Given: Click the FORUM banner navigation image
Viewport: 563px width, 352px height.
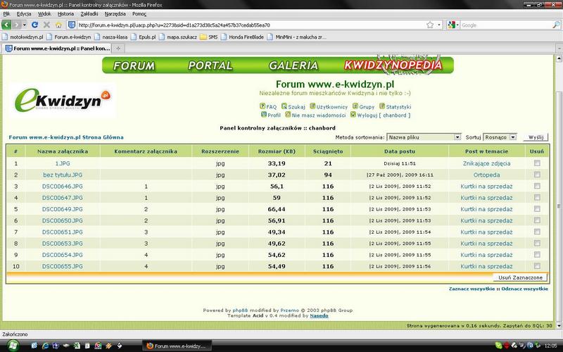Looking at the screenshot, I should (134, 65).
